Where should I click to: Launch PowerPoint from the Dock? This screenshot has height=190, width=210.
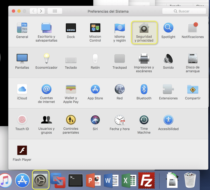93,180
